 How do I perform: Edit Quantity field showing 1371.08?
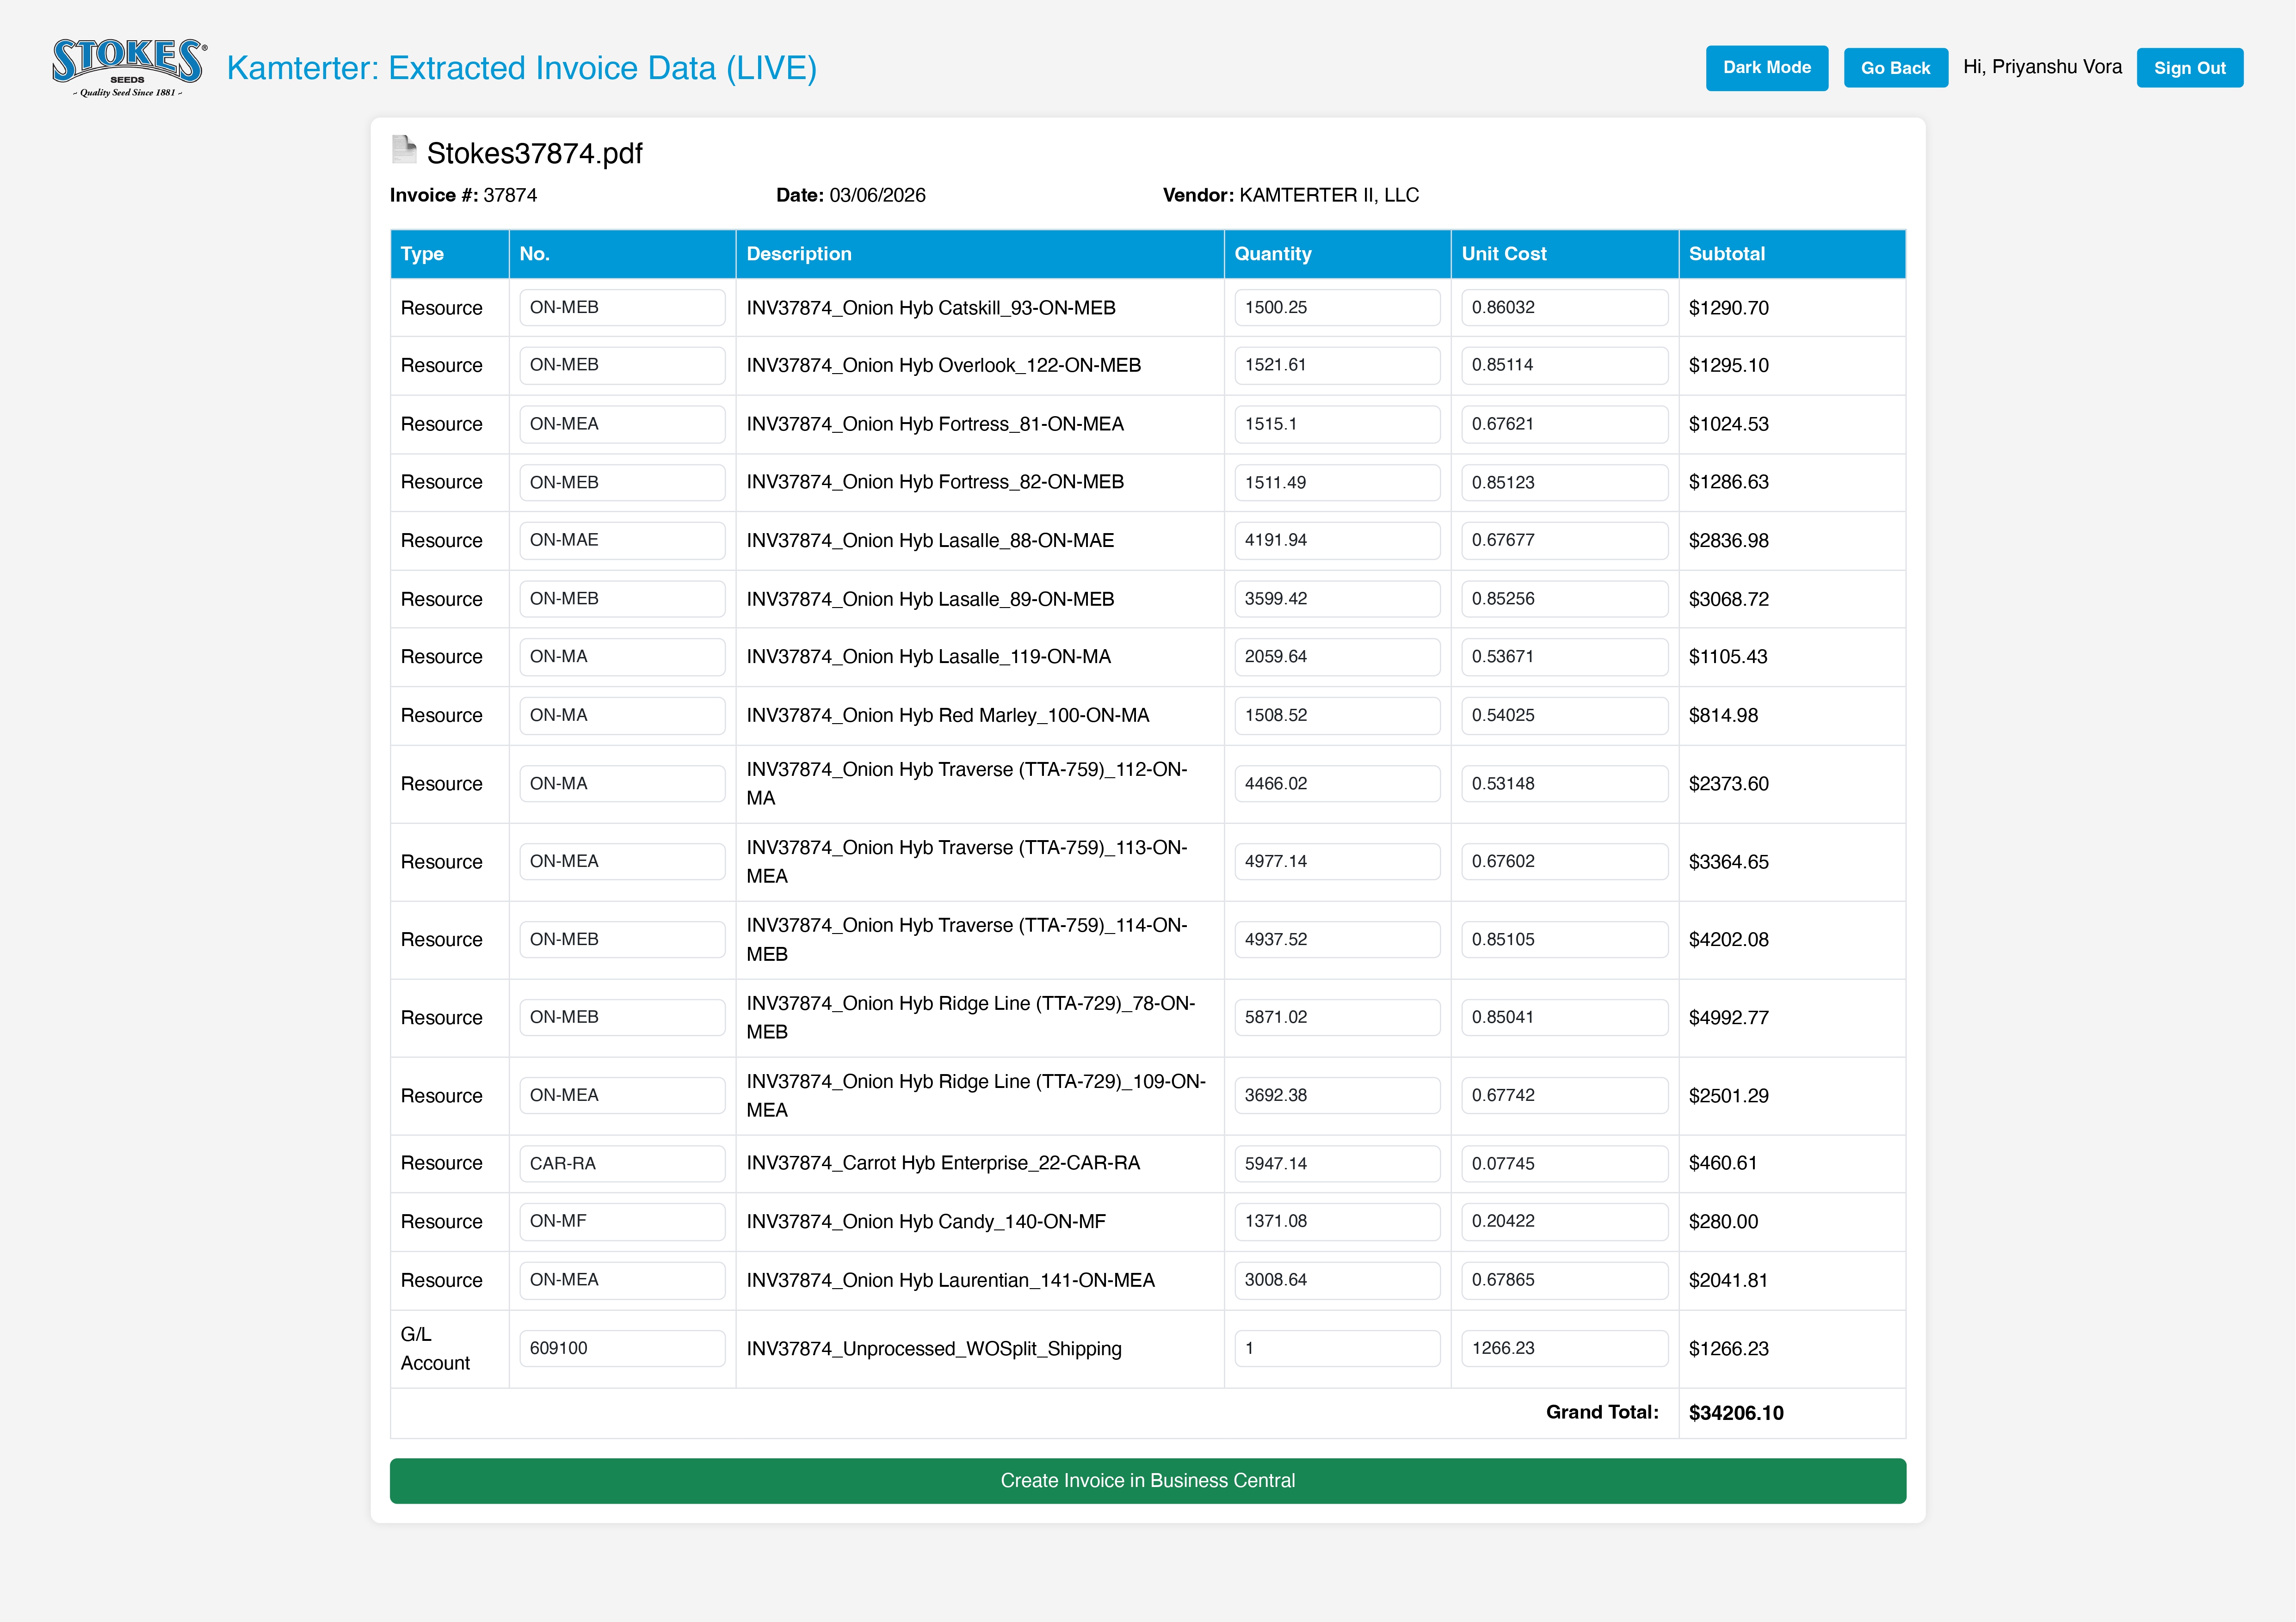pos(1337,1221)
